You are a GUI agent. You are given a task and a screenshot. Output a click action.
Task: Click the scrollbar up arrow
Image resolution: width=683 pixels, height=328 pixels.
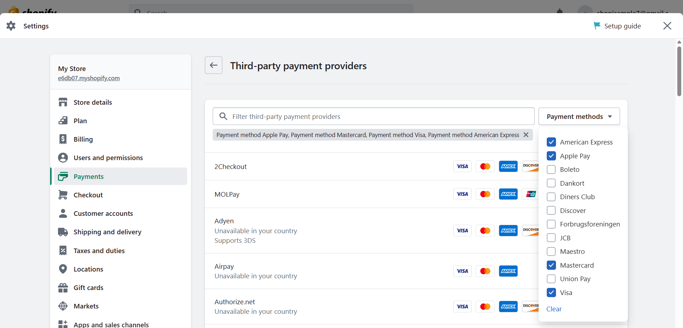679,42
